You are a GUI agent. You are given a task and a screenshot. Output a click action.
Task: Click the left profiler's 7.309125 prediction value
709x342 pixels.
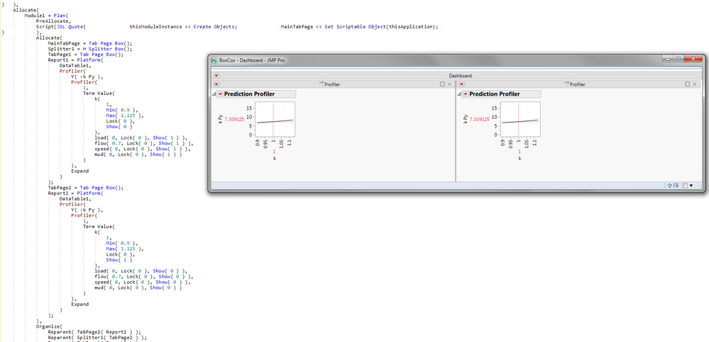234,120
